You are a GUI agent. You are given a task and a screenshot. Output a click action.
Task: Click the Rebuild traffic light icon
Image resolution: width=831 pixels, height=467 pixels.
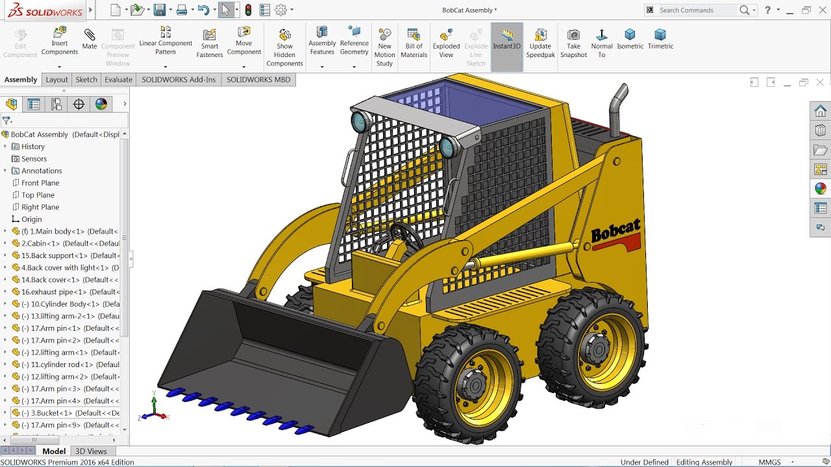point(248,10)
